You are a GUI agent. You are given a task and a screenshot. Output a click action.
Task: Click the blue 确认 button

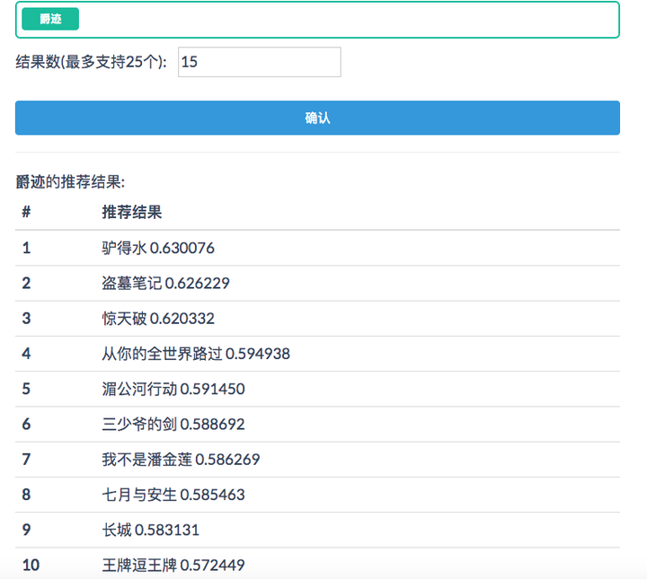317,118
